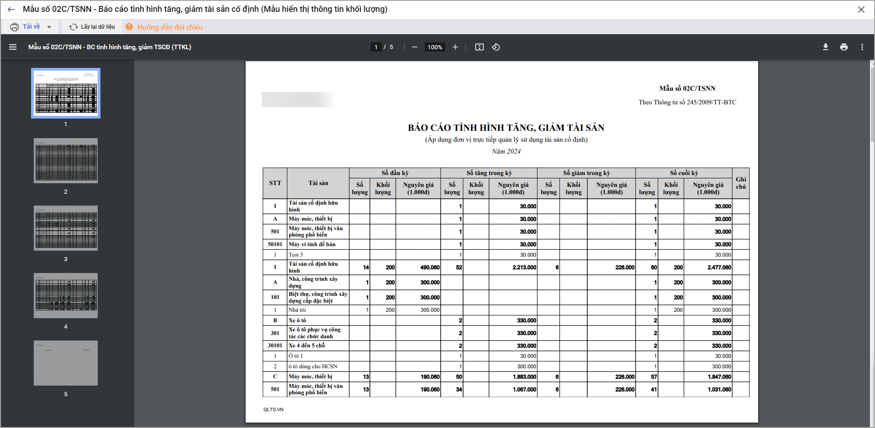This screenshot has height=428, width=875.
Task: Click 'Biệt thự, công trình xây dựng cấp đặc biệt'
Action: (x=318, y=297)
